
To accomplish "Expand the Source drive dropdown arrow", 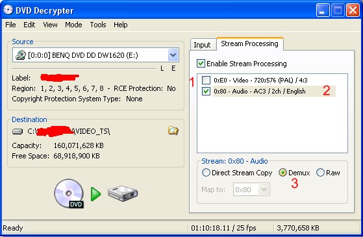I will [173, 55].
